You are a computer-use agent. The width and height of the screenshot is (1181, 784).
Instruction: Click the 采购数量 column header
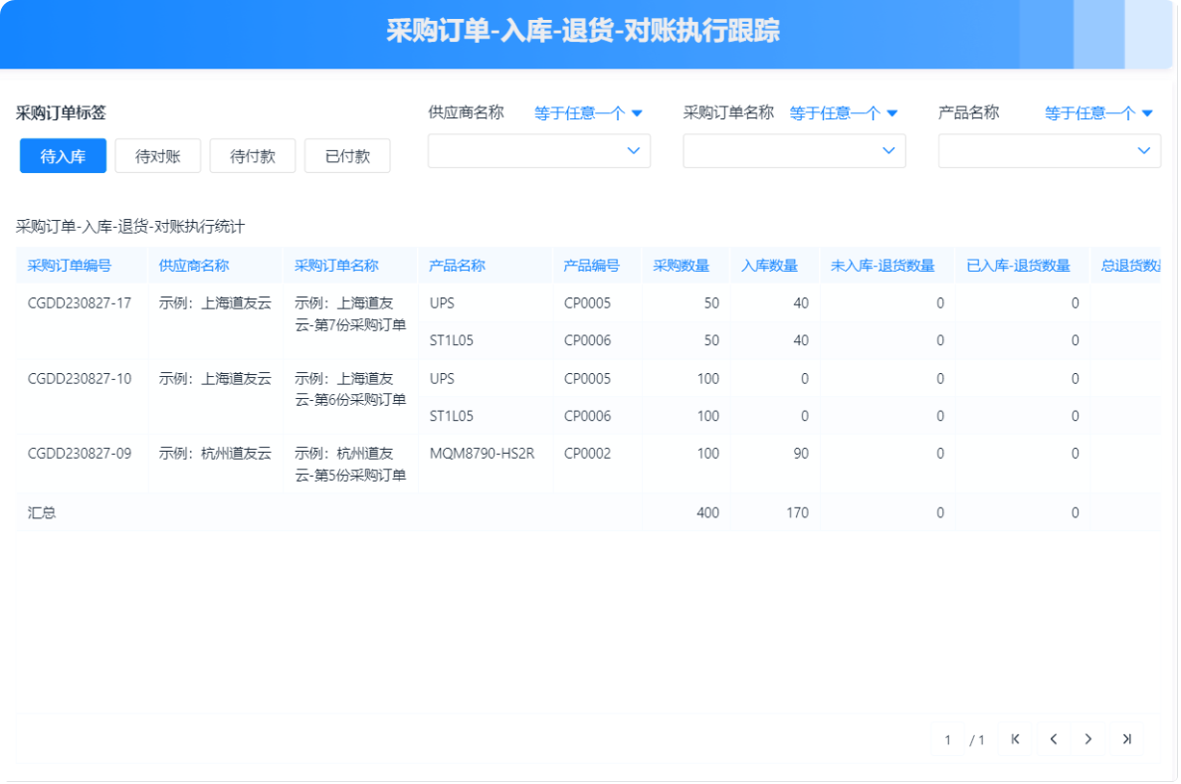pyautogui.click(x=682, y=266)
